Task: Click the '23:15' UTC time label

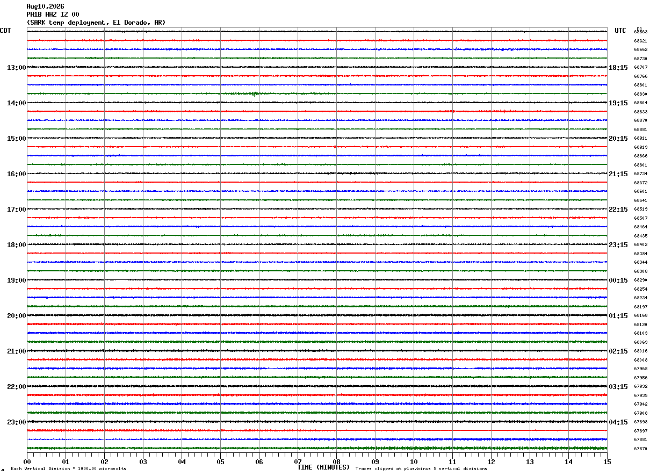Action: click(x=618, y=245)
